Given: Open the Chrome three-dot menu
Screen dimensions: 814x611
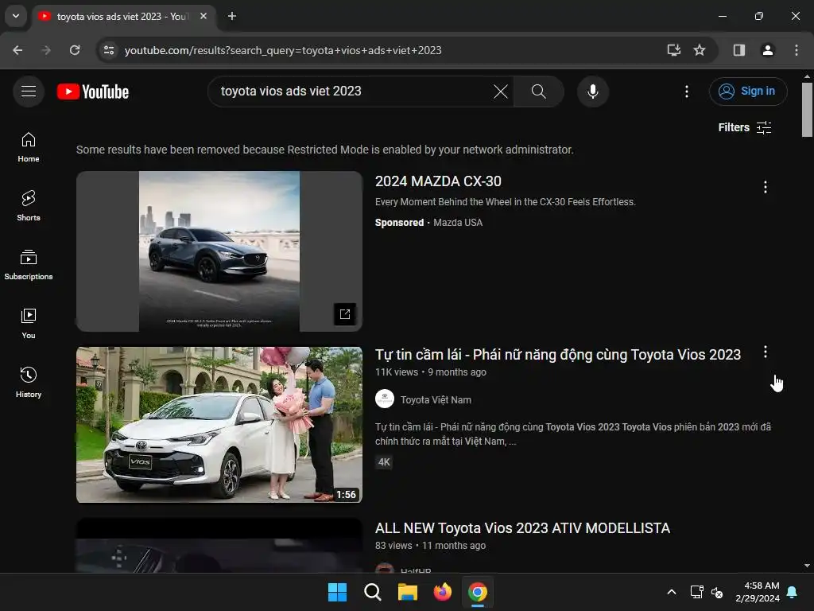Looking at the screenshot, I should (797, 50).
